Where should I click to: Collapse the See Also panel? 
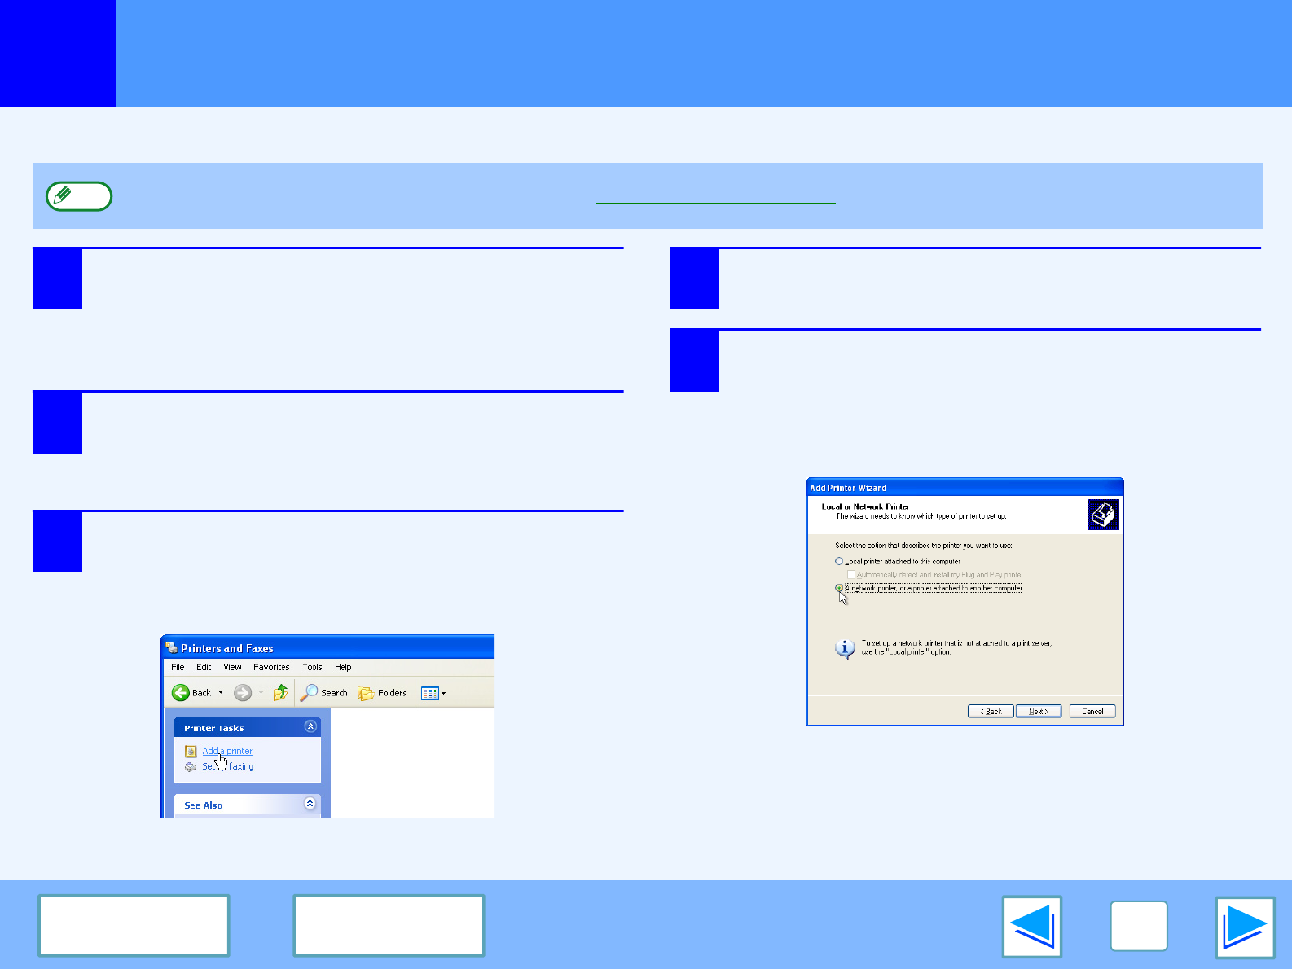click(310, 804)
